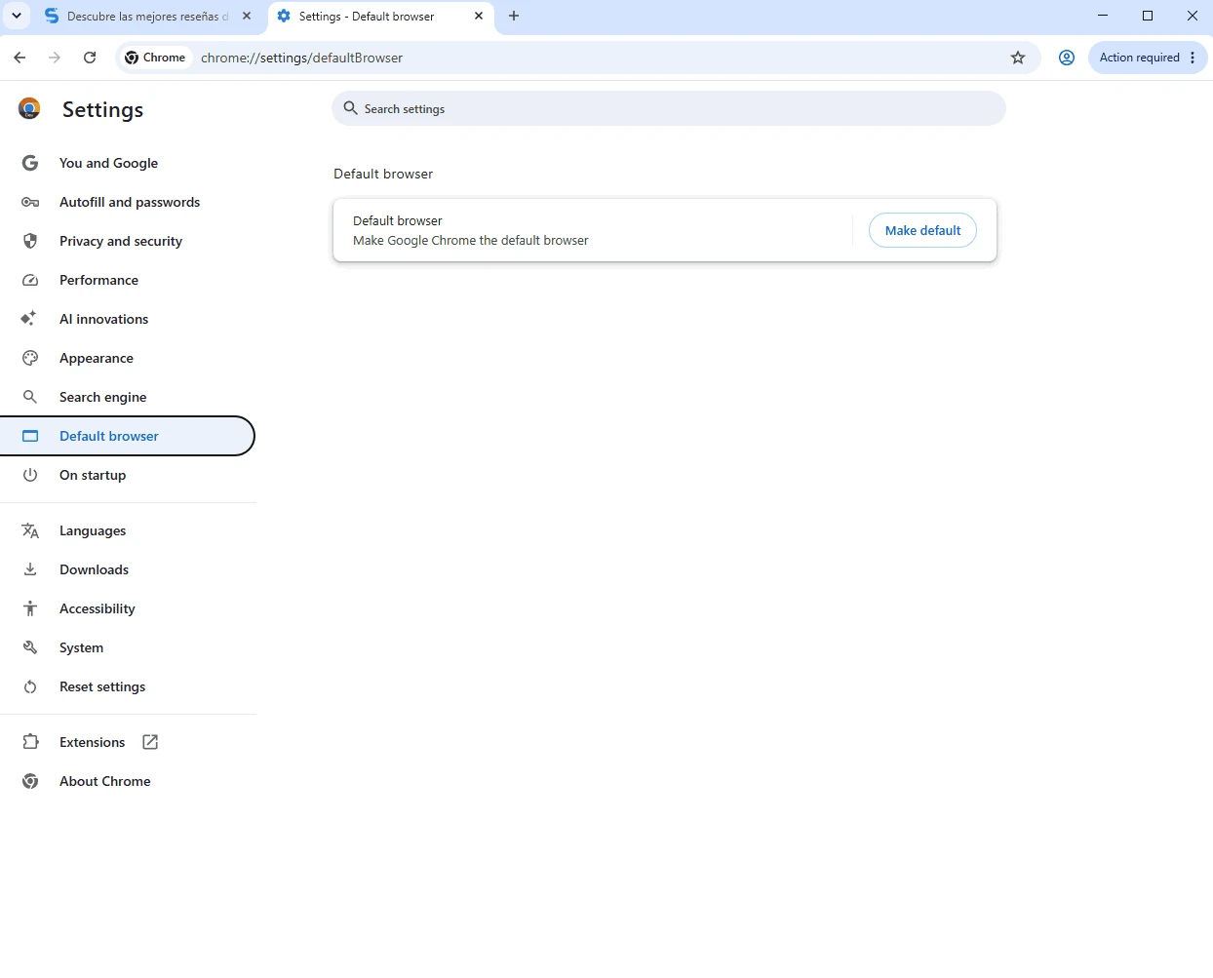1213x978 pixels.
Task: Click the external link icon beside Extensions
Action: [150, 742]
